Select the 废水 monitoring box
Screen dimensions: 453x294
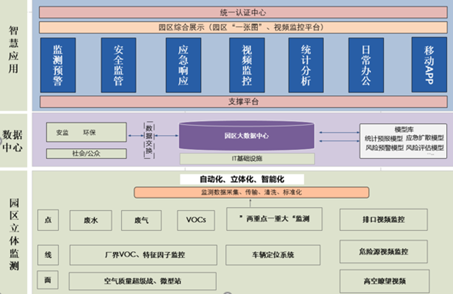coord(91,221)
